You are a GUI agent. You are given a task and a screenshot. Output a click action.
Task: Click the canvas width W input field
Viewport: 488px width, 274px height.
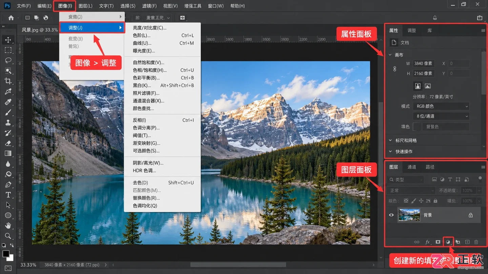(x=424, y=63)
